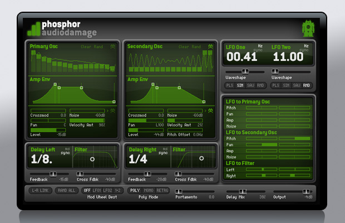
Task: Set Mod Wheel Dest to LFO1
Action: (x=97, y=191)
